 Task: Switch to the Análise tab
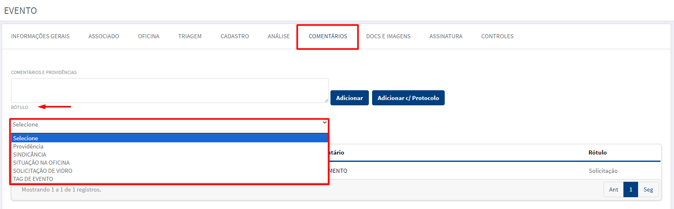click(279, 37)
